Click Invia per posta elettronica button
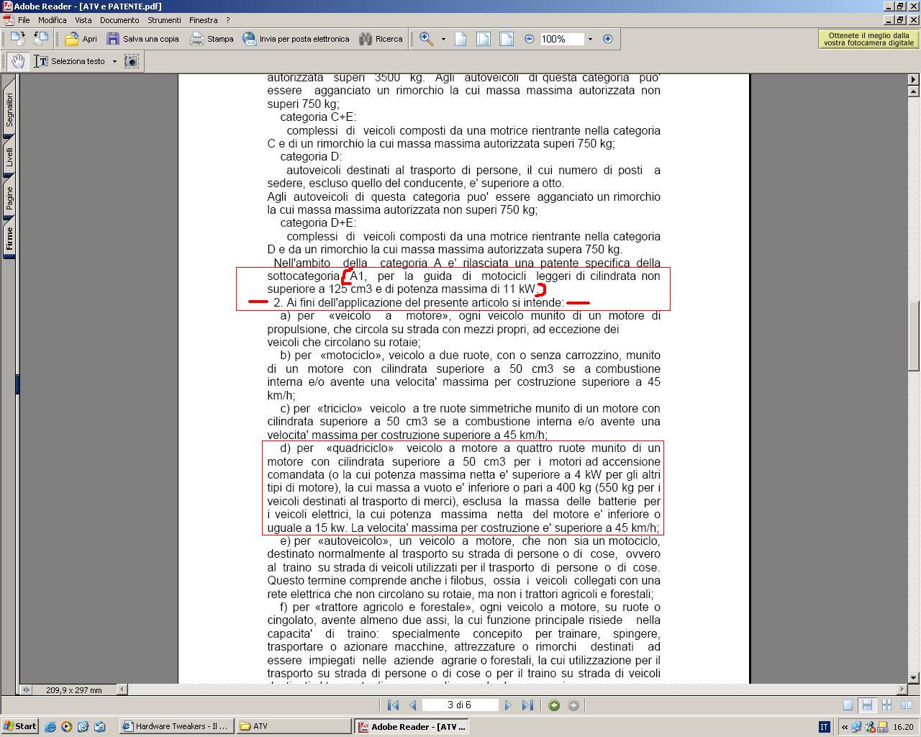921x737 pixels. click(296, 39)
